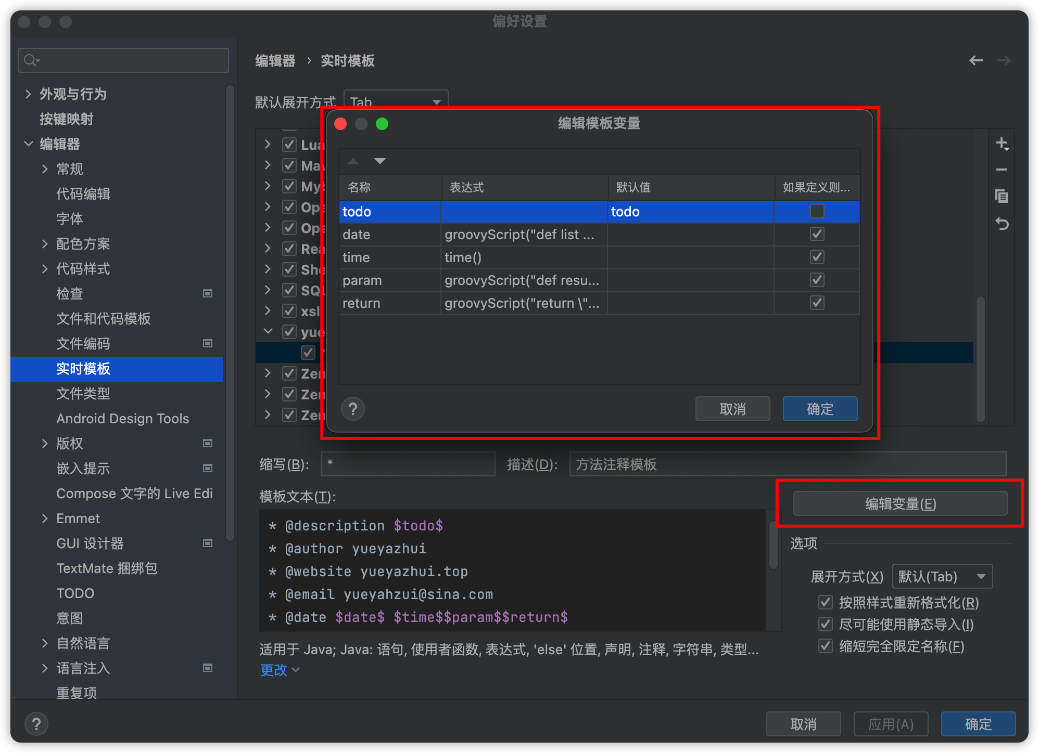The width and height of the screenshot is (1039, 753).
Task: Click 确定 at bottom of preferences window
Action: (x=978, y=724)
